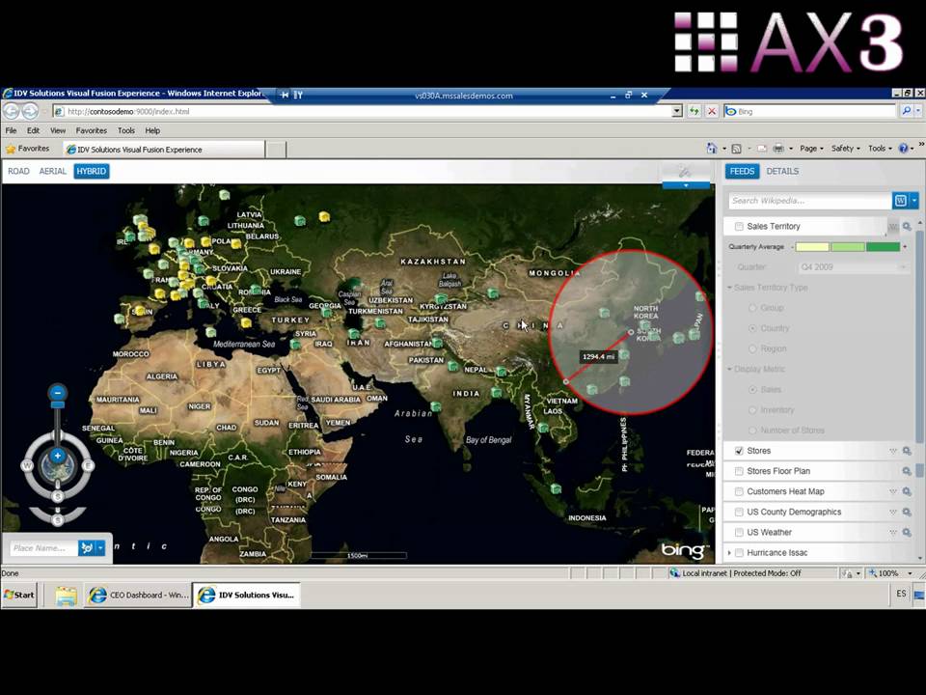Click the IE browser Home icon
Screen dimensions: 926x695
point(712,149)
